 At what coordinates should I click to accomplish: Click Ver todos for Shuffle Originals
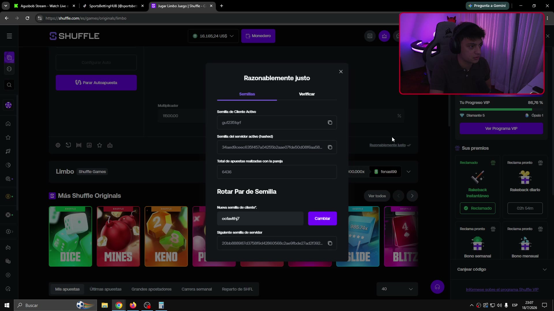pos(377,196)
